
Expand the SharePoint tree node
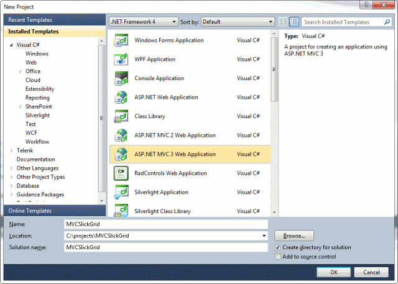tap(21, 107)
